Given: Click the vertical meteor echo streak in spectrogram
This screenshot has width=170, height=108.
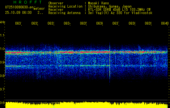Looking at the screenshot, I should point(110,63).
